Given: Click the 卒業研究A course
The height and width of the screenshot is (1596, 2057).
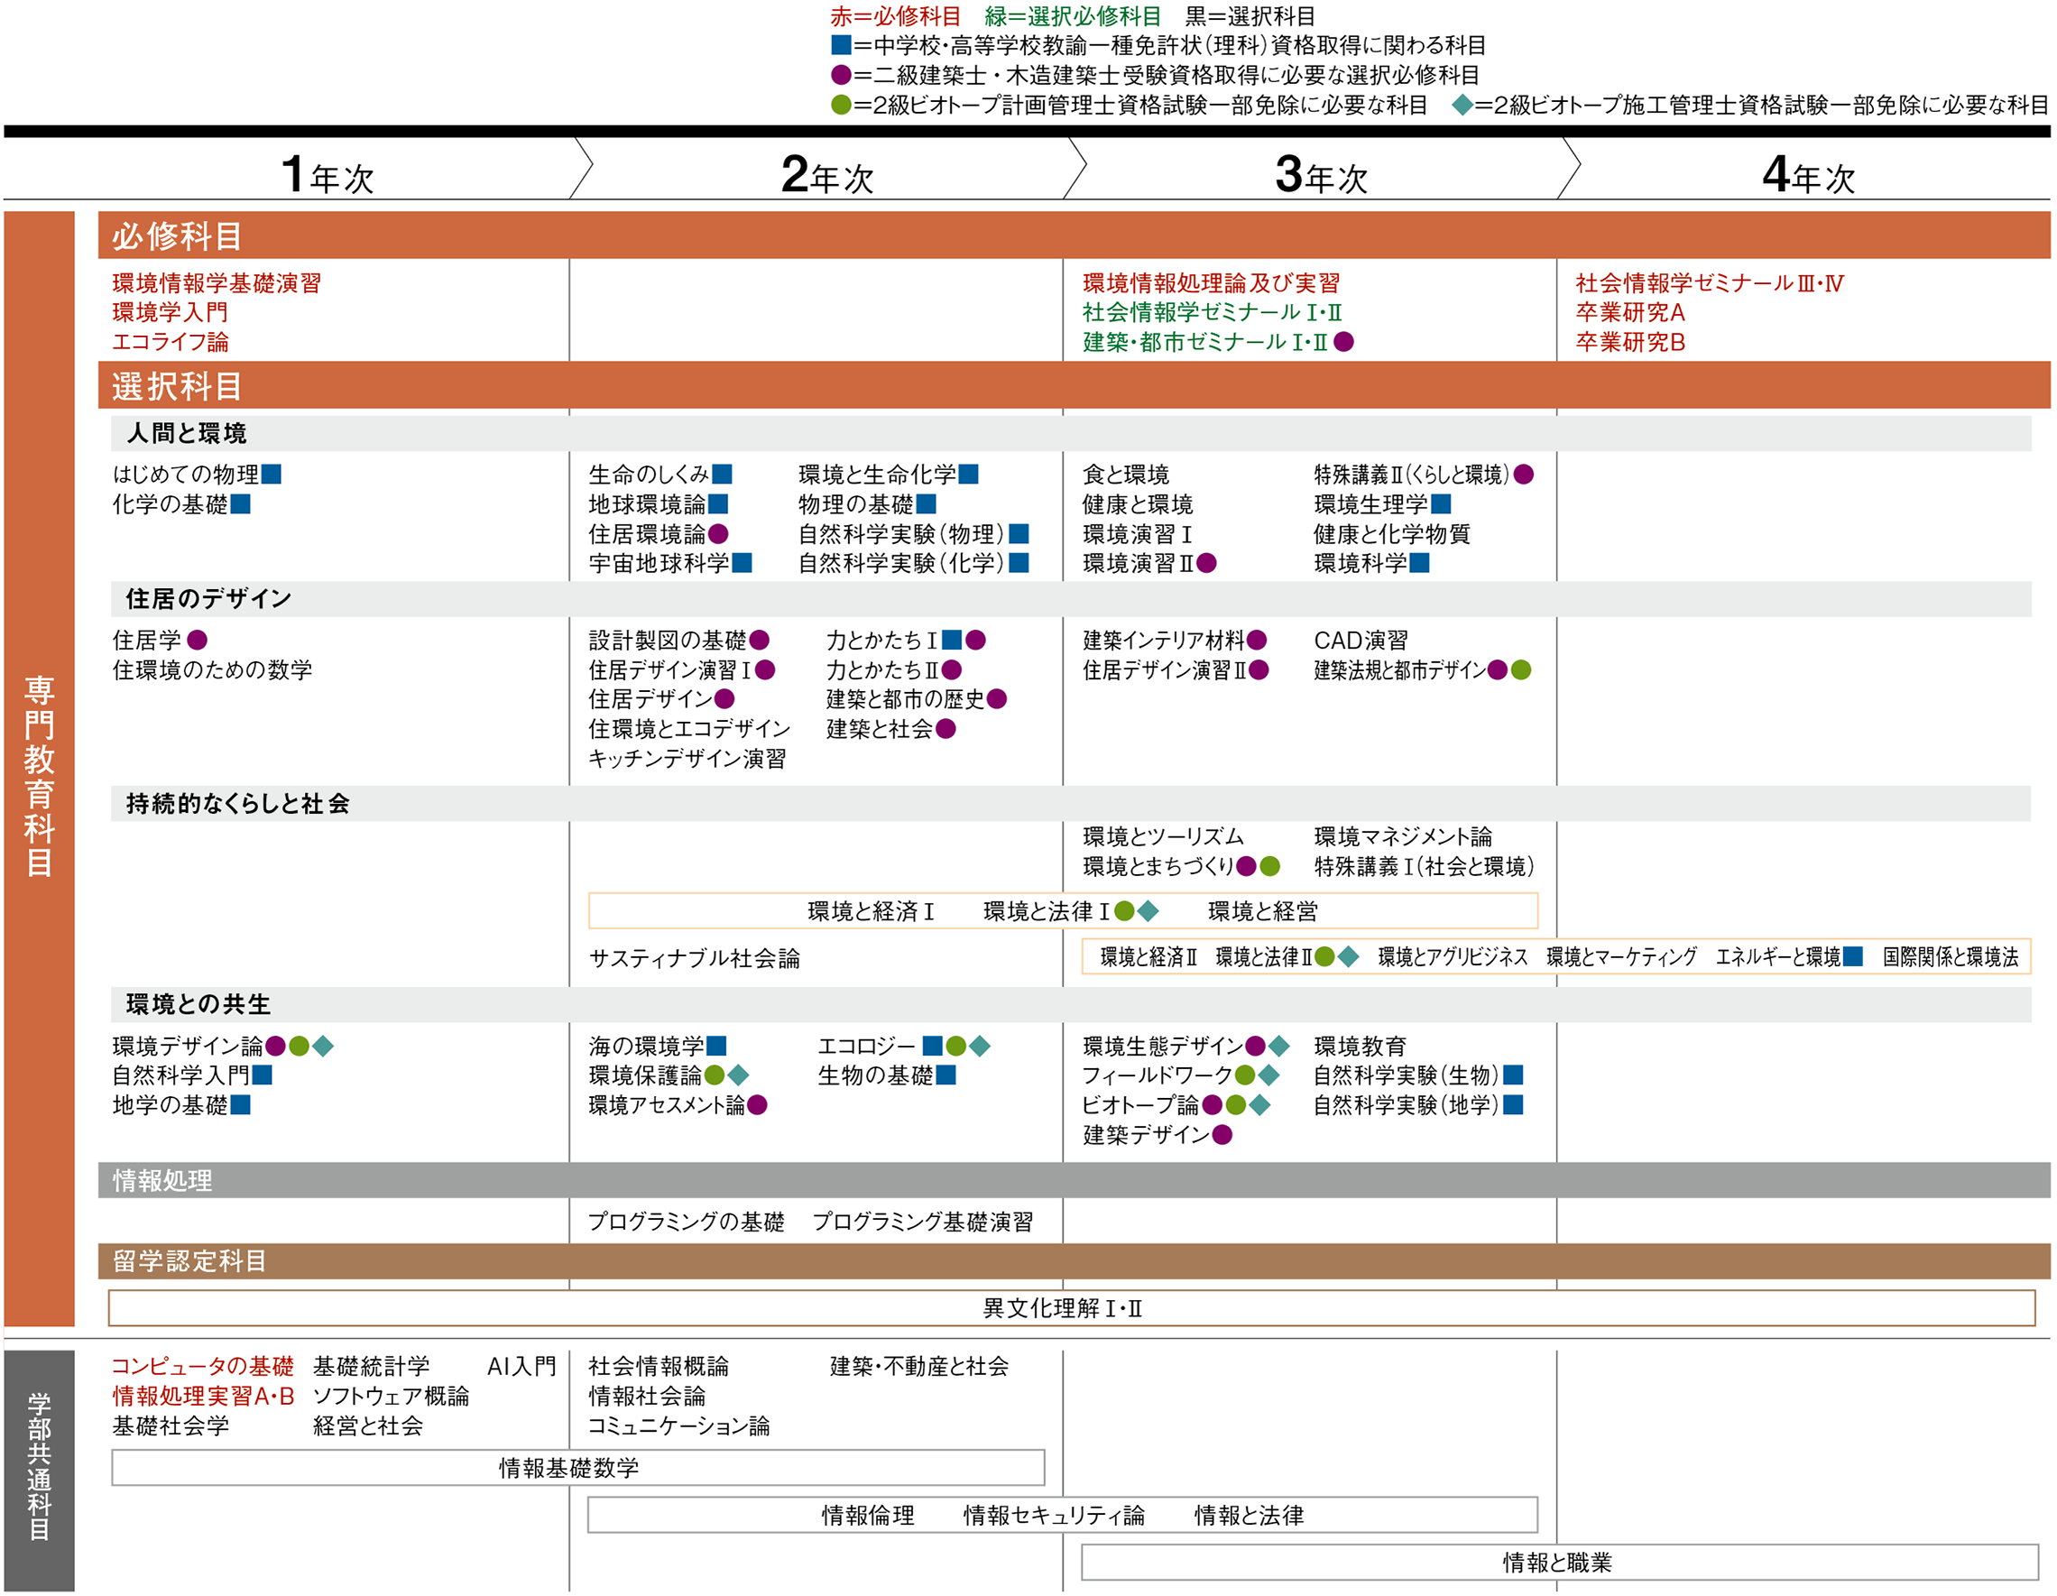Looking at the screenshot, I should [1630, 312].
